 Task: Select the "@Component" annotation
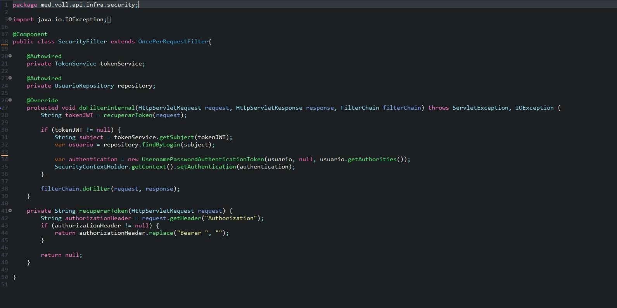click(30, 34)
